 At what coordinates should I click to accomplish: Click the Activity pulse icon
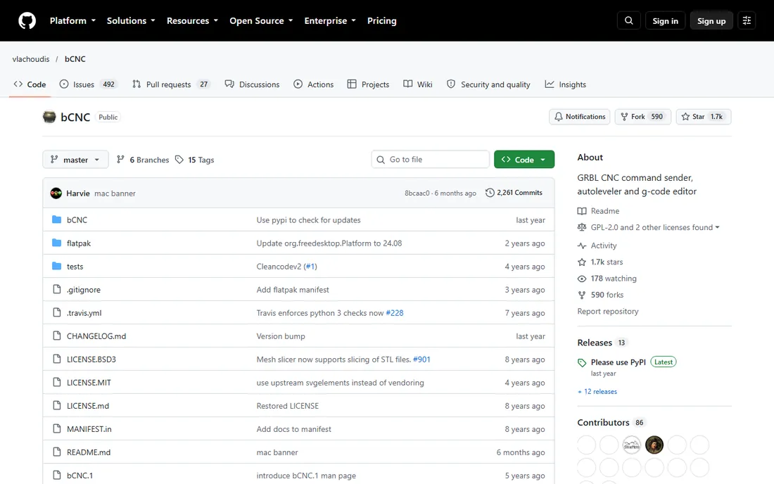[x=582, y=246]
